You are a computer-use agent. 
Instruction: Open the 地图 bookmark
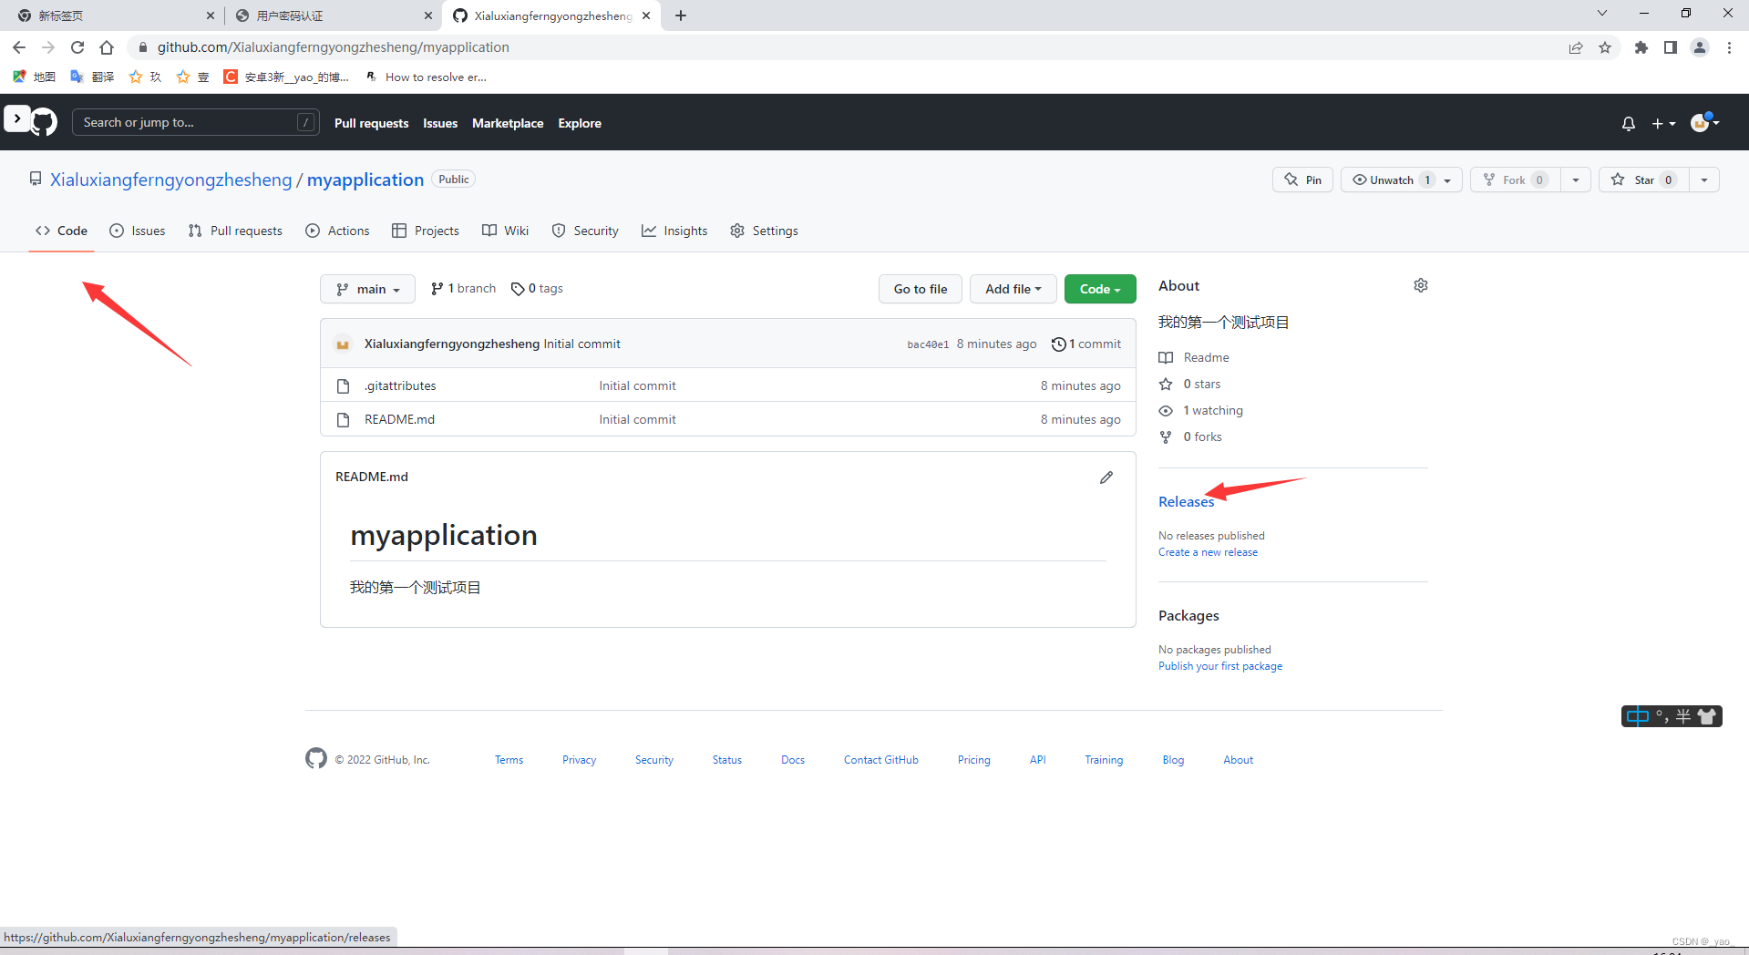[35, 77]
